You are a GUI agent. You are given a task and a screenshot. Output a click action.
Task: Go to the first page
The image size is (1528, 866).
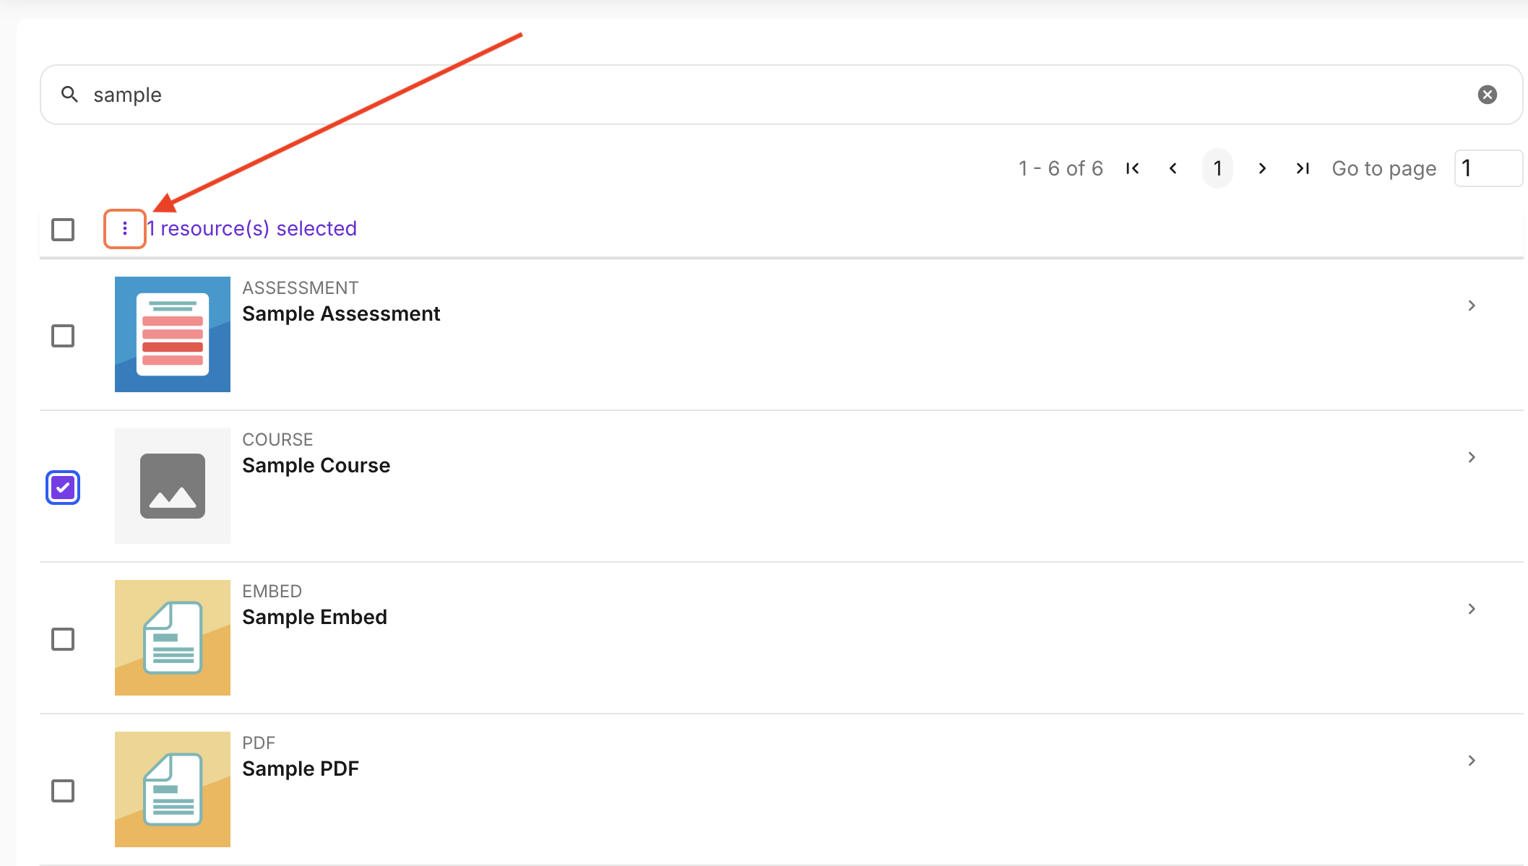(1132, 168)
